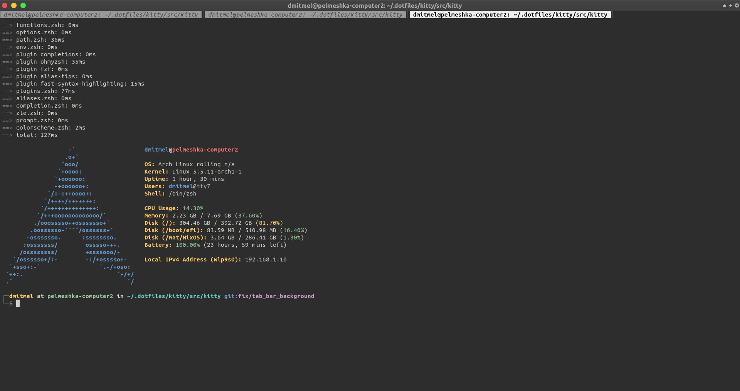Click the 'Kernel: Linux 5.5.11-arch1-1' line
Image resolution: width=740 pixels, height=391 pixels.
[x=193, y=172]
